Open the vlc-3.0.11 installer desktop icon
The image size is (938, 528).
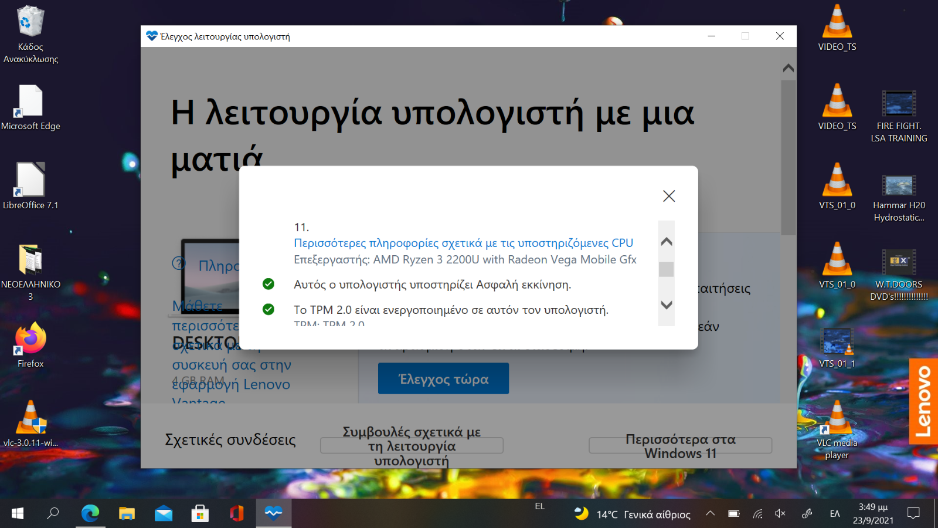[30, 424]
